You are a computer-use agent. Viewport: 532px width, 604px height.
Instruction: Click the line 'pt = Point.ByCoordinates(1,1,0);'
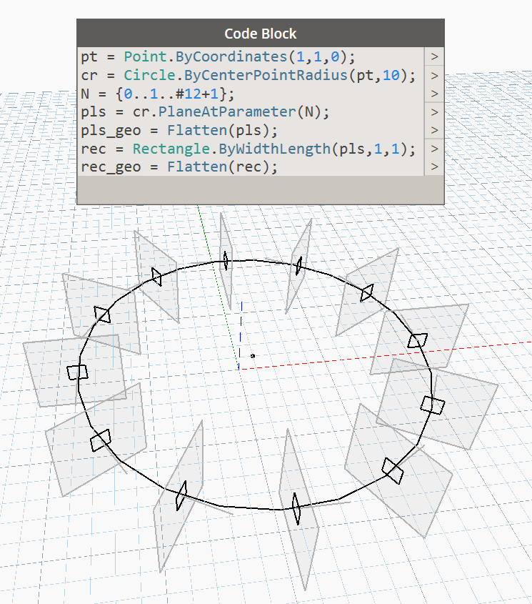[218, 57]
